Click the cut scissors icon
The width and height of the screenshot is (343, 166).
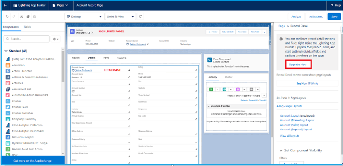pos(21,16)
